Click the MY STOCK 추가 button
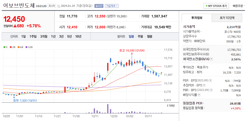248x121 pixels. pyautogui.click(x=216, y=6)
